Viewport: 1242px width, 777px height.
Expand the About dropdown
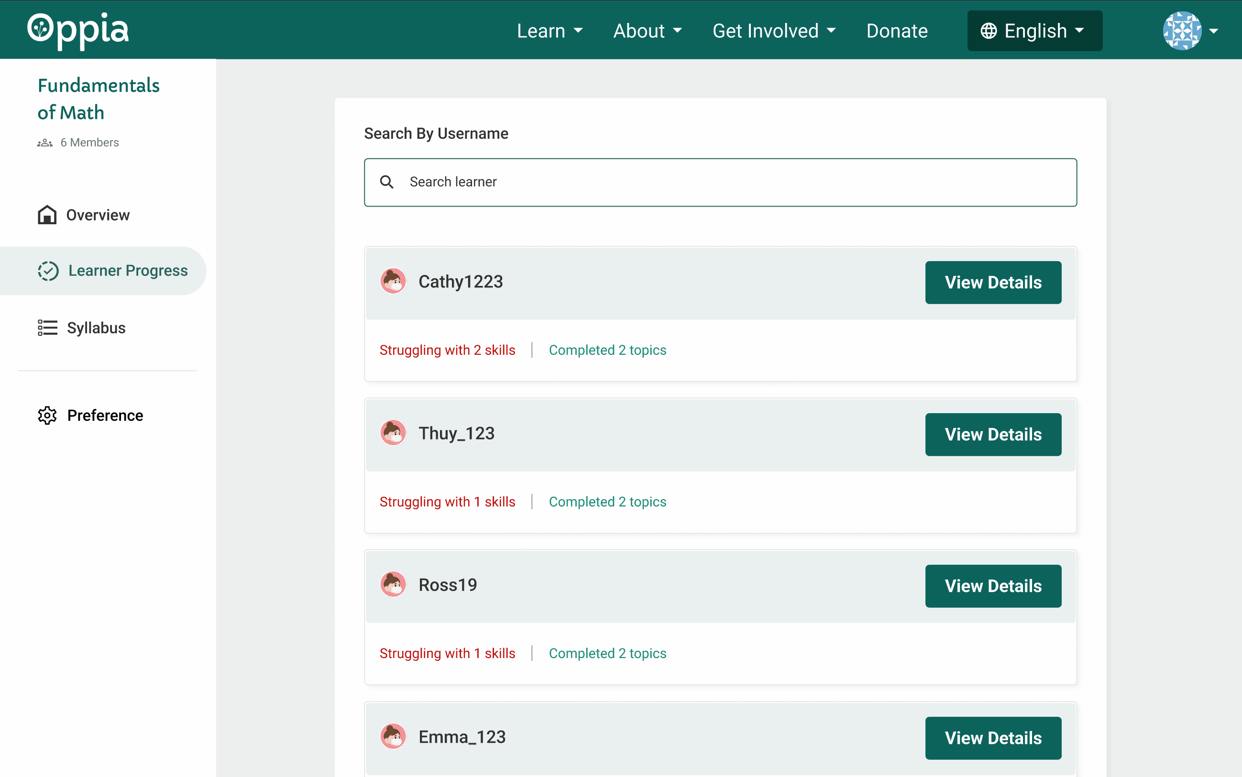647,31
